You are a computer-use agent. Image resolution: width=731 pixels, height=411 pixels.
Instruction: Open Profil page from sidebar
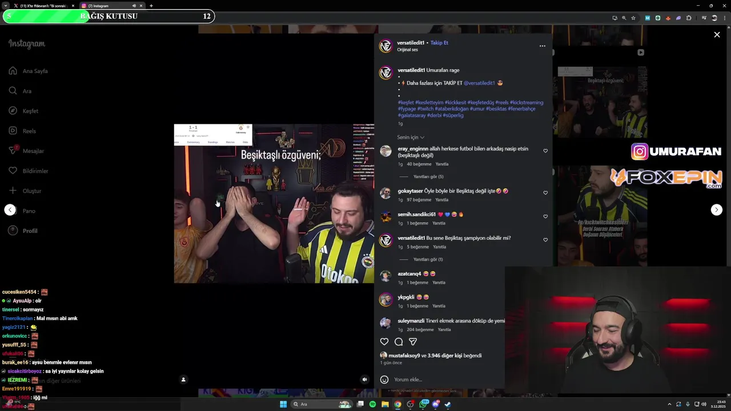point(23,231)
